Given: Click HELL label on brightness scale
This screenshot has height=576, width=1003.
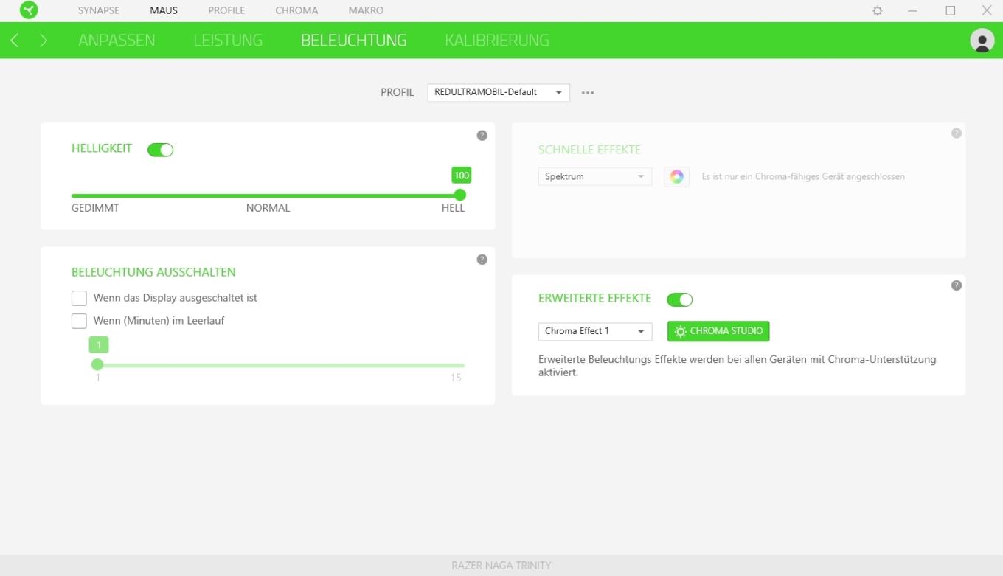Looking at the screenshot, I should pyautogui.click(x=453, y=208).
